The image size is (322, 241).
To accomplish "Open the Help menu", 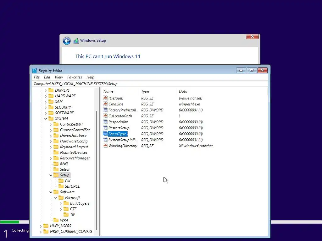I will pos(90,77).
